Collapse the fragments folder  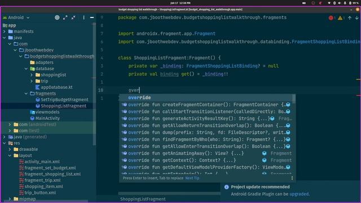(27, 94)
